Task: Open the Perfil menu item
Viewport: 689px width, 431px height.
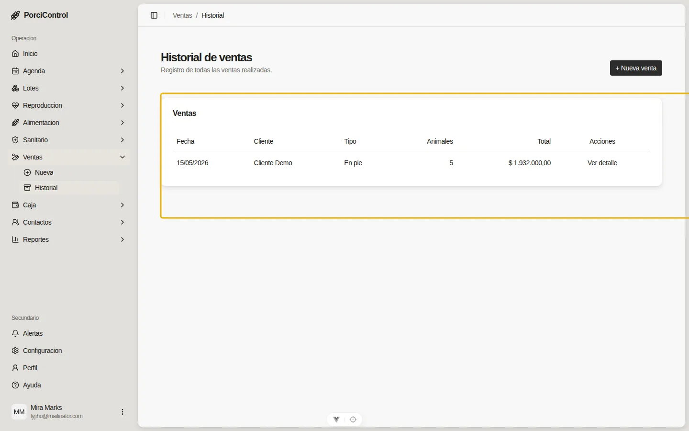Action: [69, 368]
